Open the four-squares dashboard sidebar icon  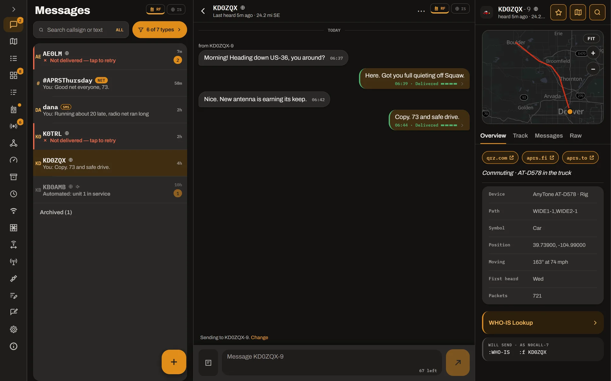click(x=13, y=75)
